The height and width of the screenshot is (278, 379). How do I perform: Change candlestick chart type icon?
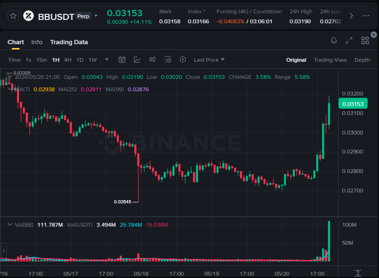click(x=152, y=60)
